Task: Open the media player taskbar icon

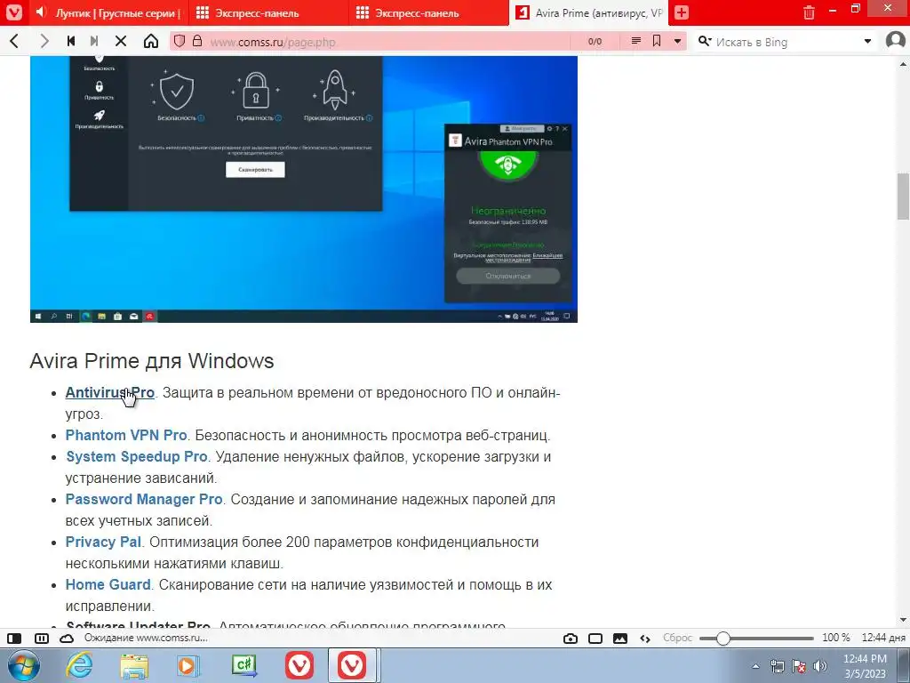Action: (x=188, y=665)
